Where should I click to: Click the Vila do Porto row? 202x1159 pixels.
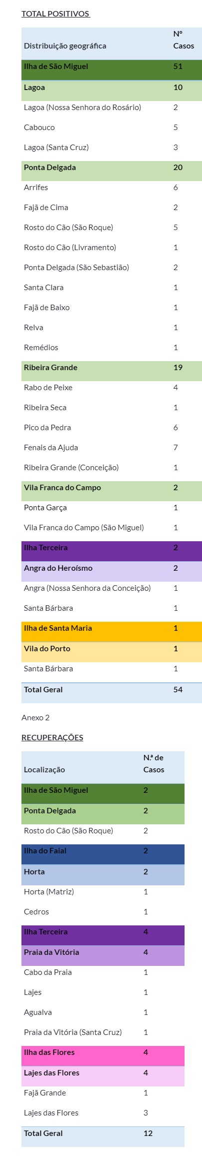pos(112,652)
